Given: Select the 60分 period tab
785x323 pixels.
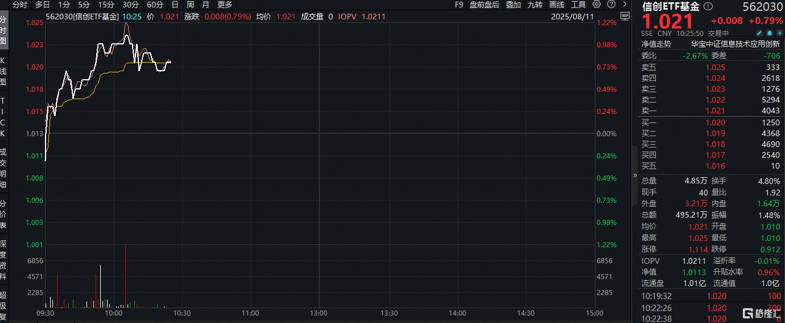Looking at the screenshot, I should click(155, 5).
